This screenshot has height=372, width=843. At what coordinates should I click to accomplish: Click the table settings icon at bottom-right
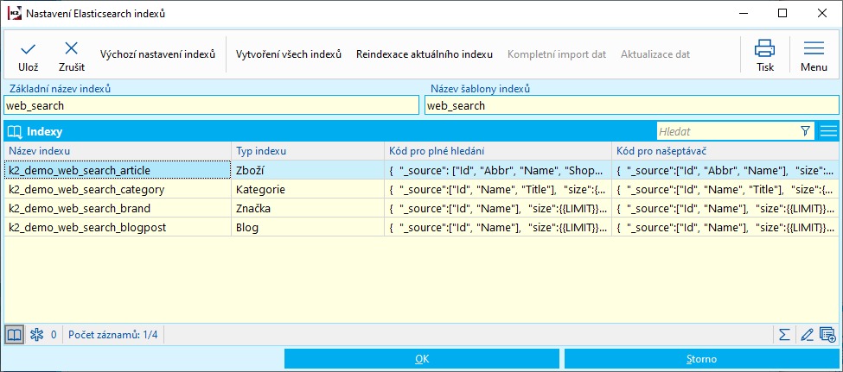[x=827, y=334]
